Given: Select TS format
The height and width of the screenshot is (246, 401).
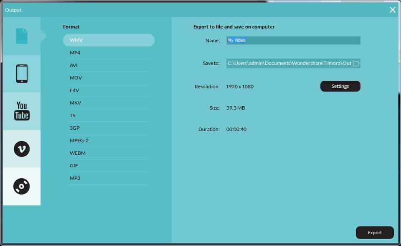Looking at the screenshot, I should [109, 115].
